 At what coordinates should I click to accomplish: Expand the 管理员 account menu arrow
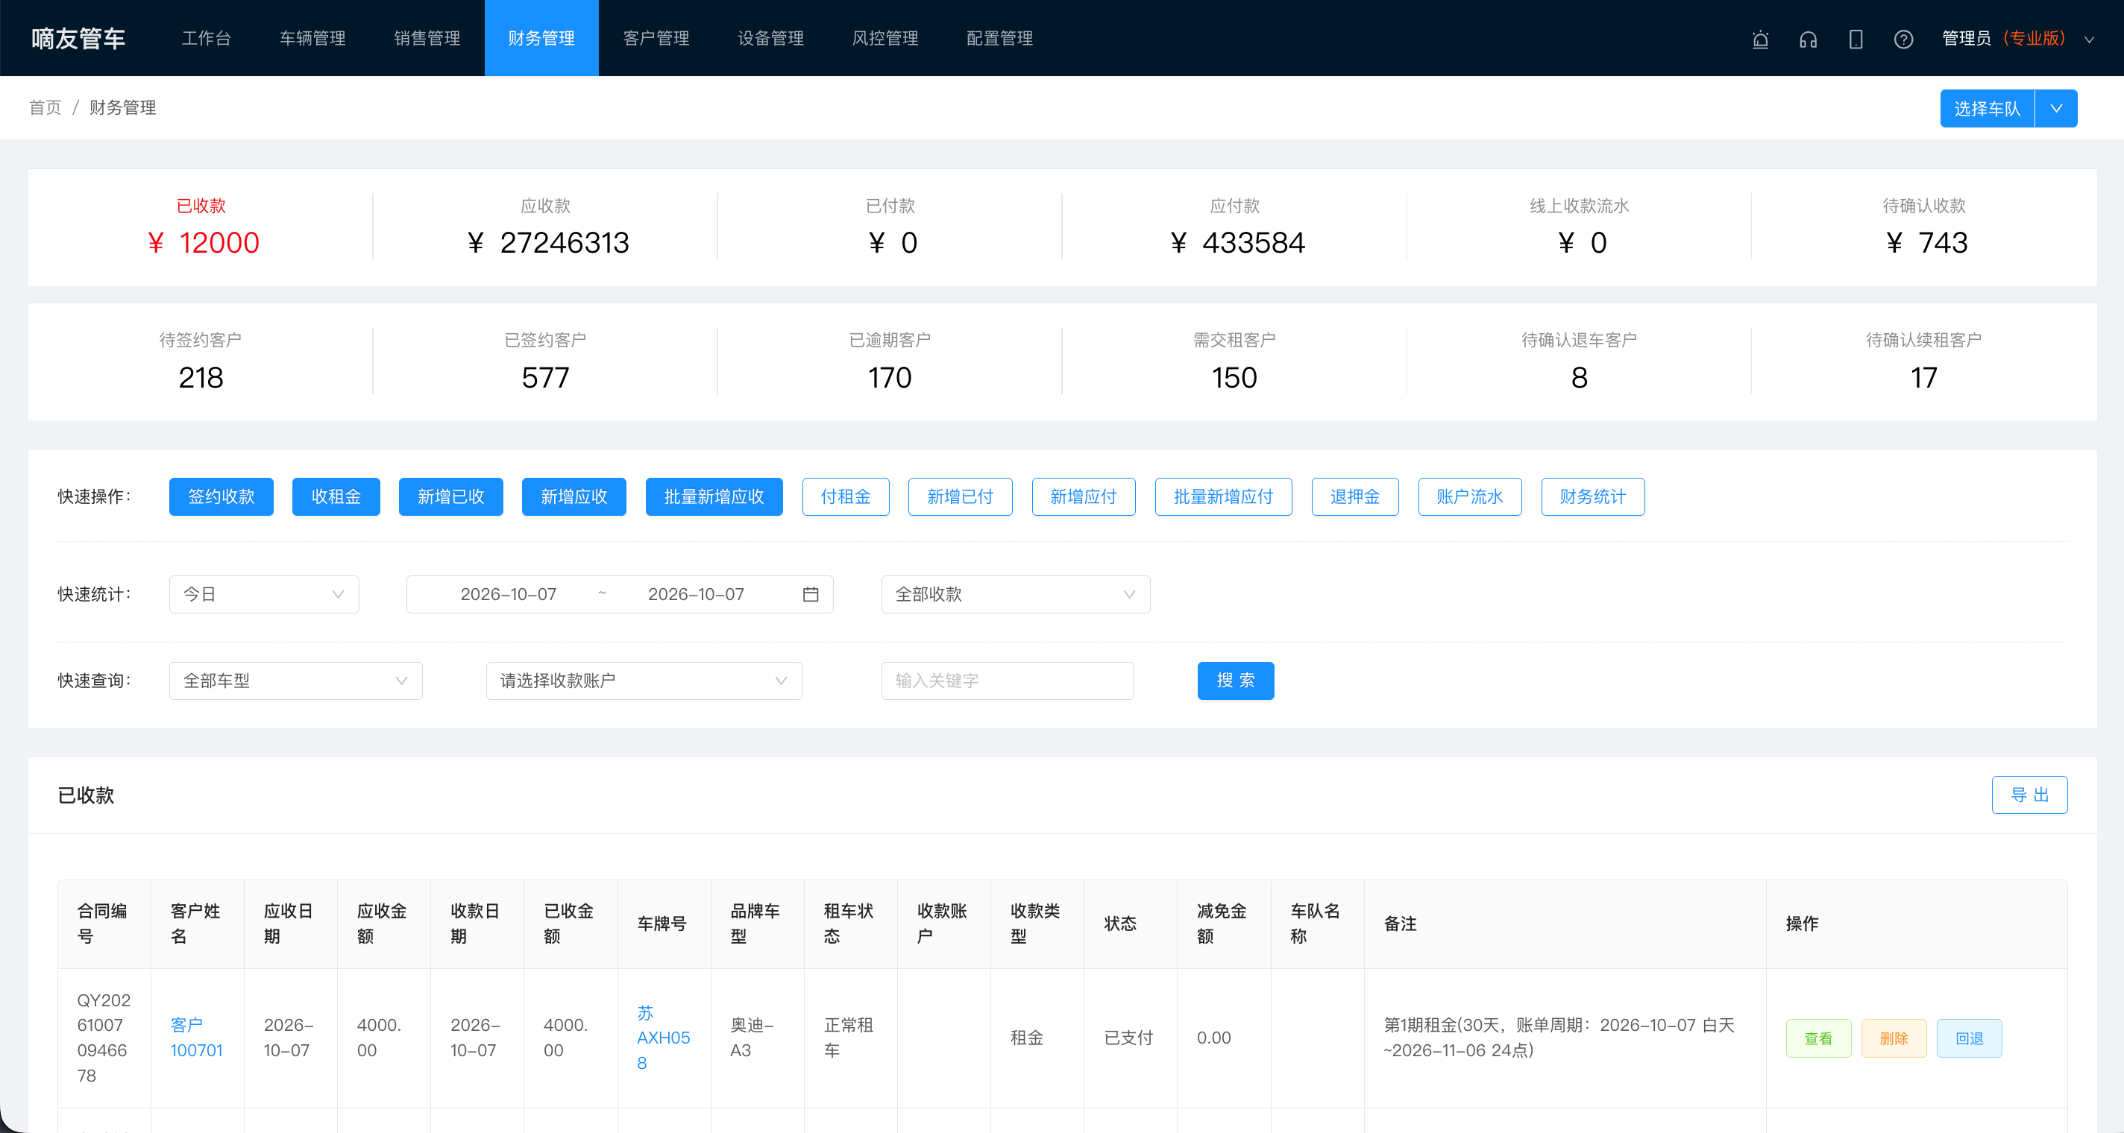click(x=2090, y=39)
